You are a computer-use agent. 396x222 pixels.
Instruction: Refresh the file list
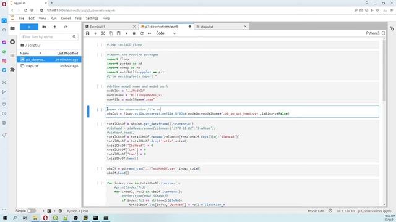click(x=66, y=27)
